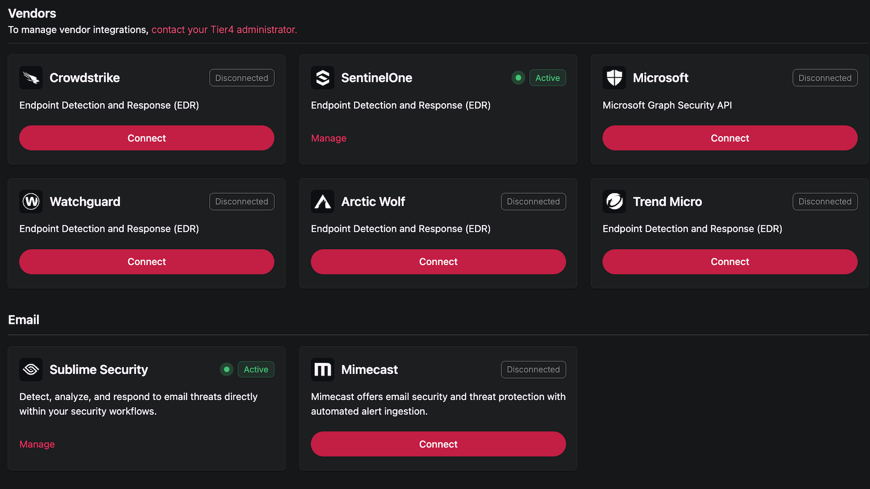
Task: Click the Microsoft shield logo icon
Action: pyautogui.click(x=614, y=78)
